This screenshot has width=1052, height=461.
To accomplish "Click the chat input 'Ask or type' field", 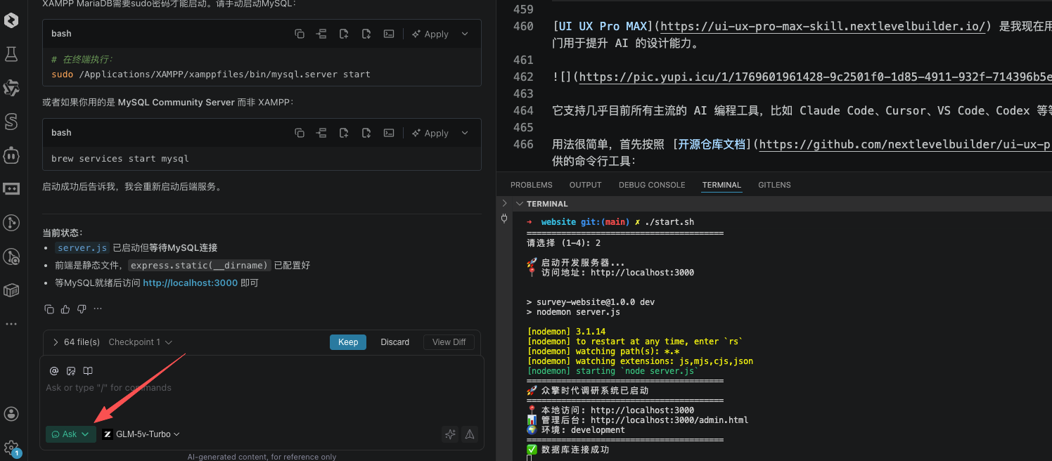I will pyautogui.click(x=262, y=388).
